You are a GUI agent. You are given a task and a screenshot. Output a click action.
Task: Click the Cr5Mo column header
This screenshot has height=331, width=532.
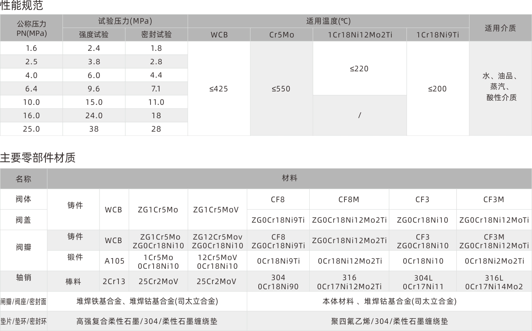(281, 34)
